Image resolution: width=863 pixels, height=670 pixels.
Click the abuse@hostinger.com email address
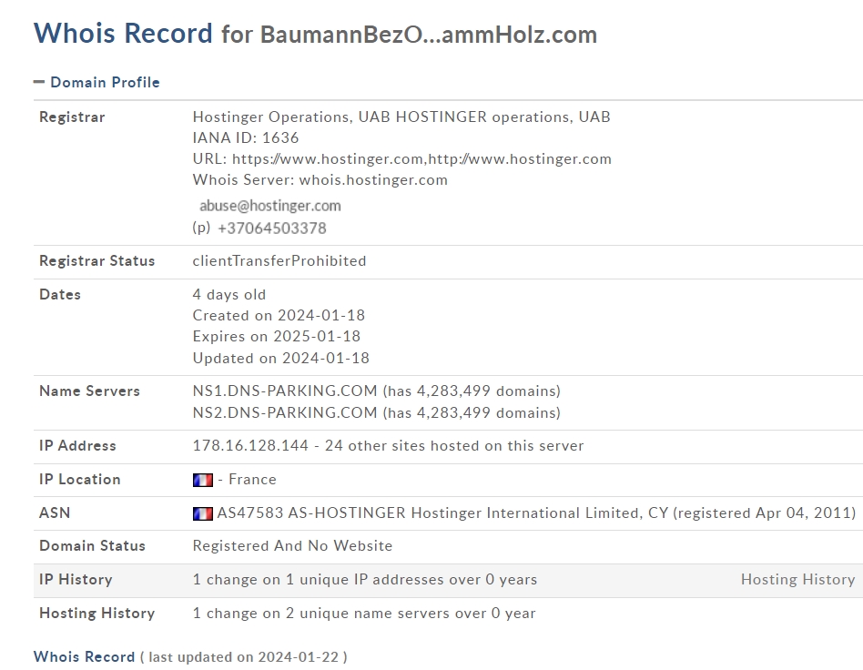click(270, 206)
